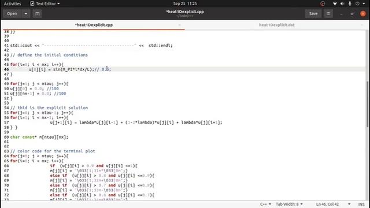This screenshot has width=370, height=208.
Task: Place cursor on the std::cout line 41
Action: point(91,45)
